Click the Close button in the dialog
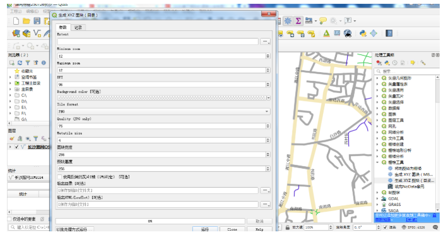 click(x=232, y=229)
